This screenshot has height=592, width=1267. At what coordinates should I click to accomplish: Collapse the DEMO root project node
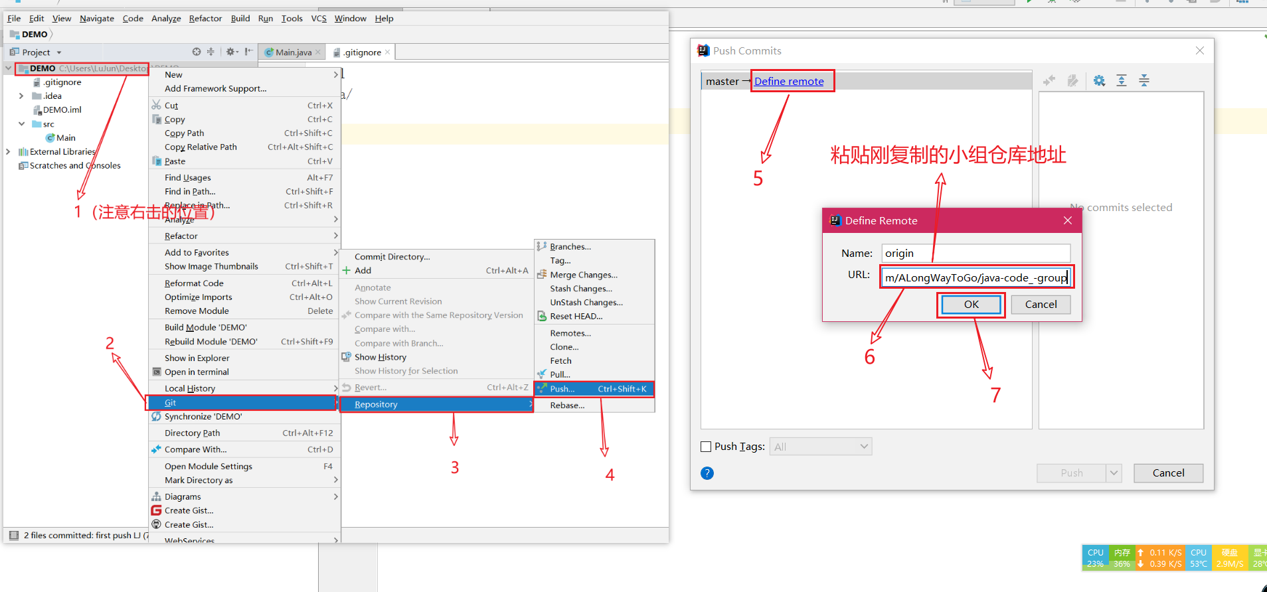click(9, 68)
